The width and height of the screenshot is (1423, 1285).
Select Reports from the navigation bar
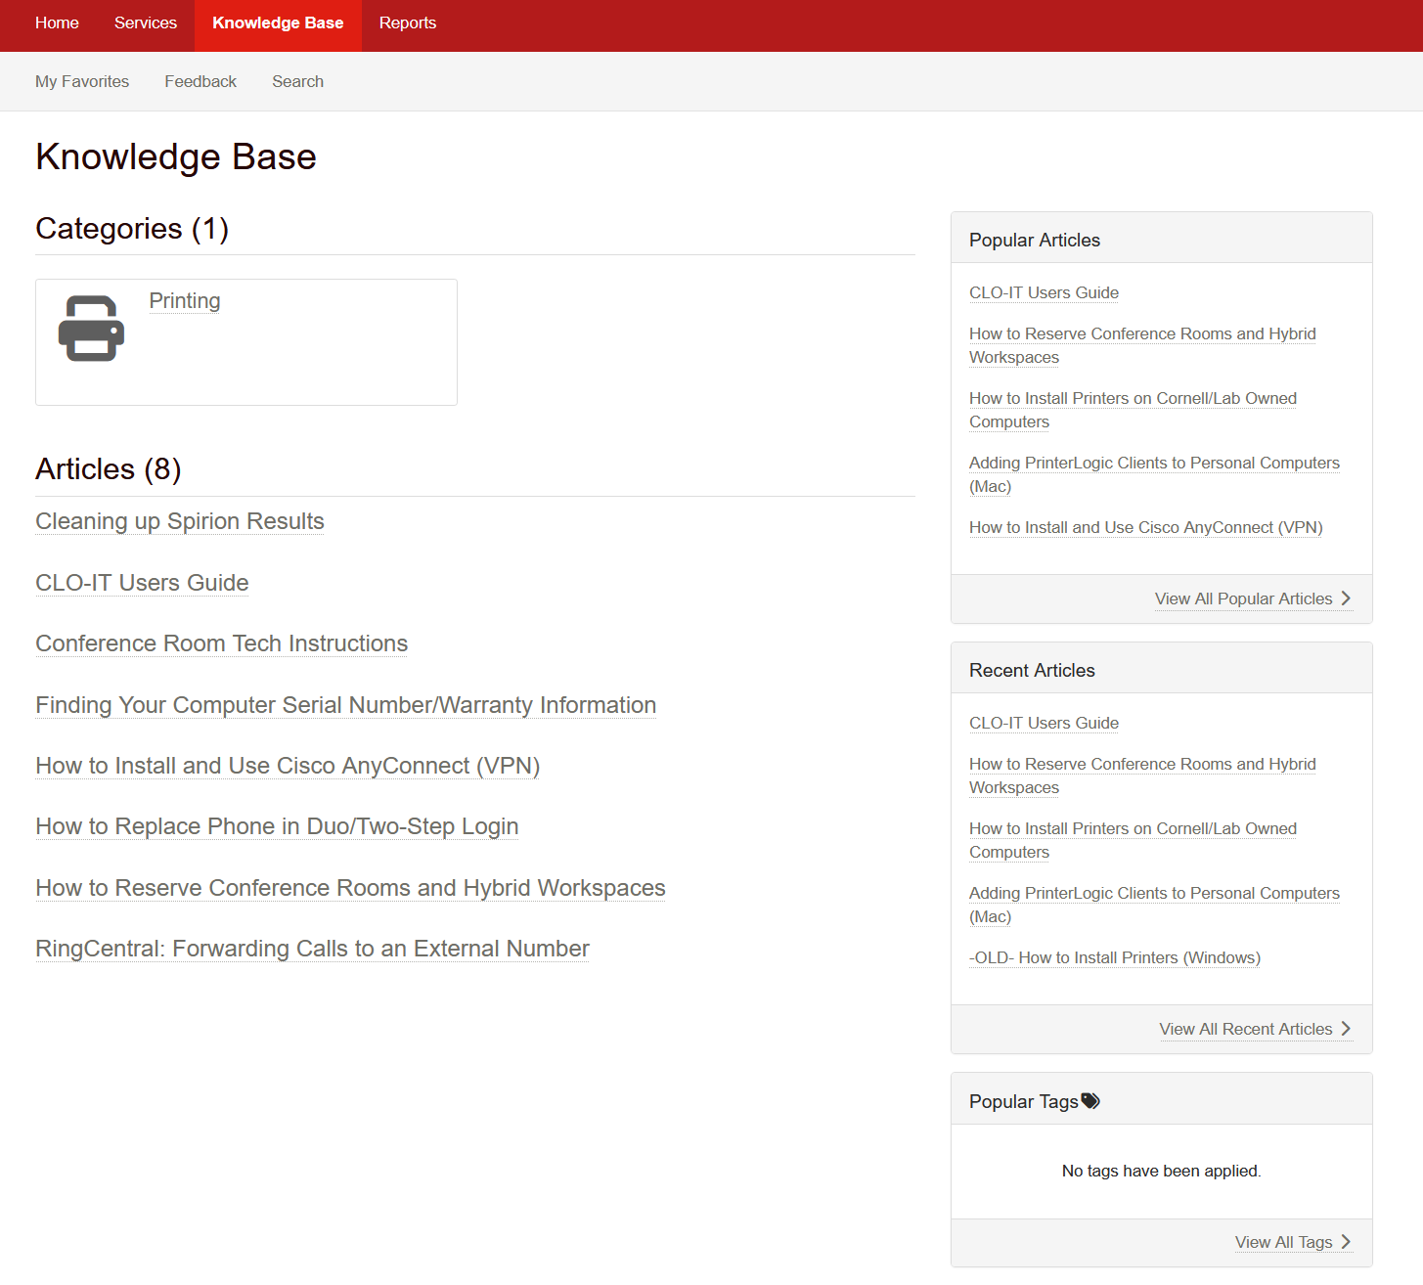pyautogui.click(x=407, y=22)
